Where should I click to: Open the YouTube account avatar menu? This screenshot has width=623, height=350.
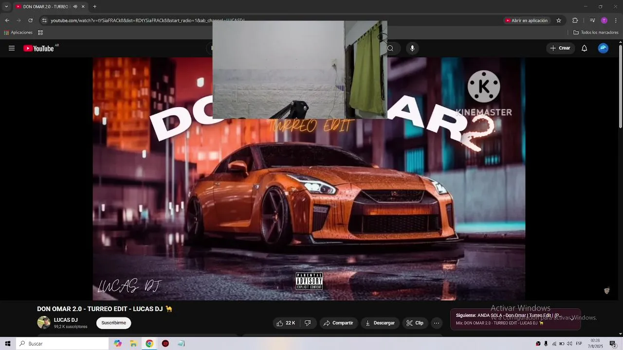pos(603,48)
